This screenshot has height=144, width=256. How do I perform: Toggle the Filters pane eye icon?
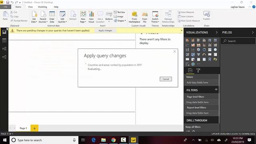point(216,90)
